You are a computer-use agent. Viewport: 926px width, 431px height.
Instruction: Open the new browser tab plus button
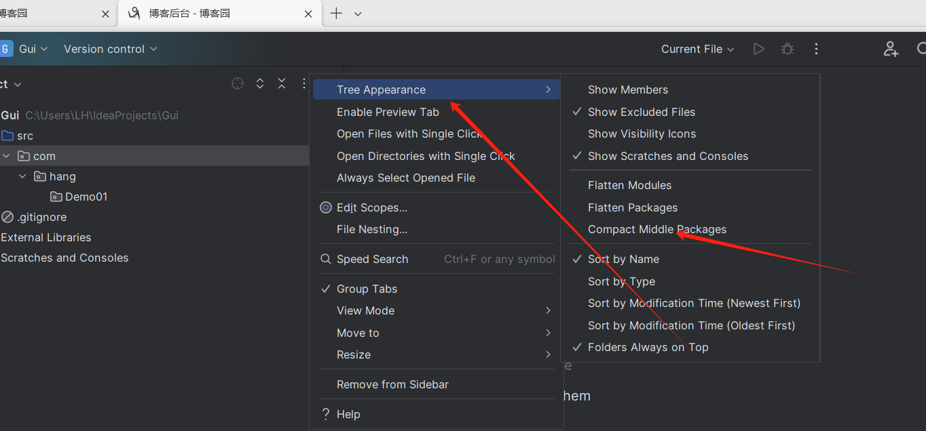click(x=336, y=14)
